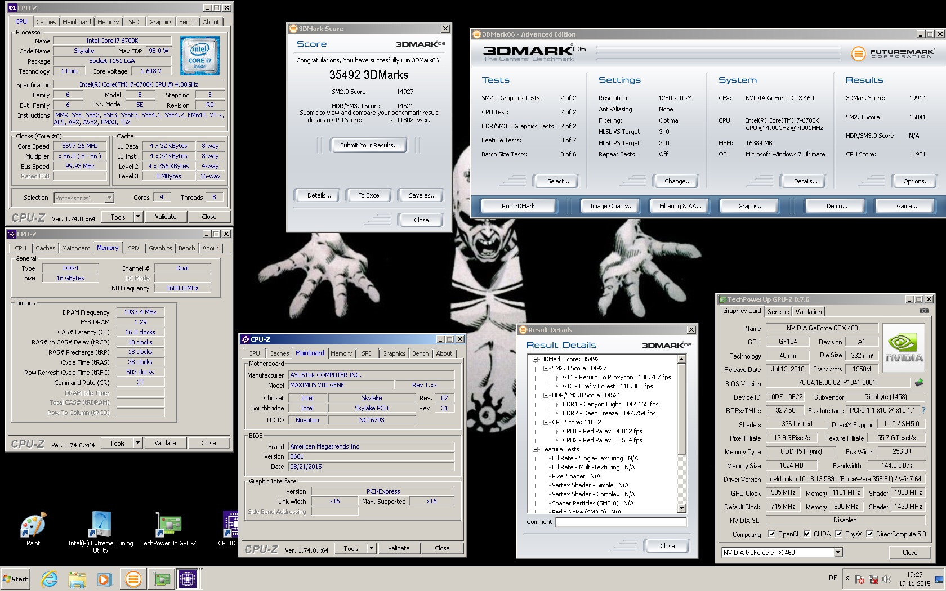The height and width of the screenshot is (591, 946).
Task: Open SPD tab in CPU-Z Memory window
Action: [x=133, y=248]
